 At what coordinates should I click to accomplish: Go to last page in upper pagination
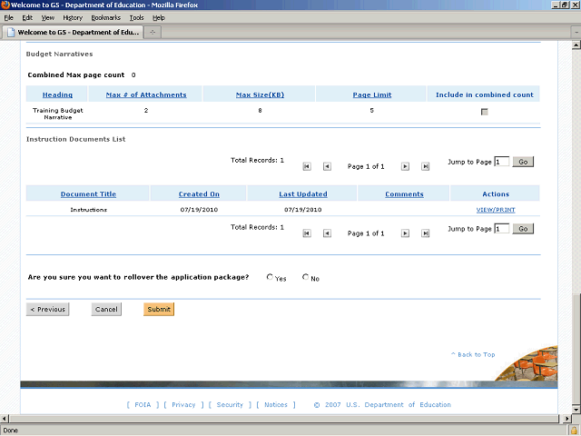tap(426, 166)
